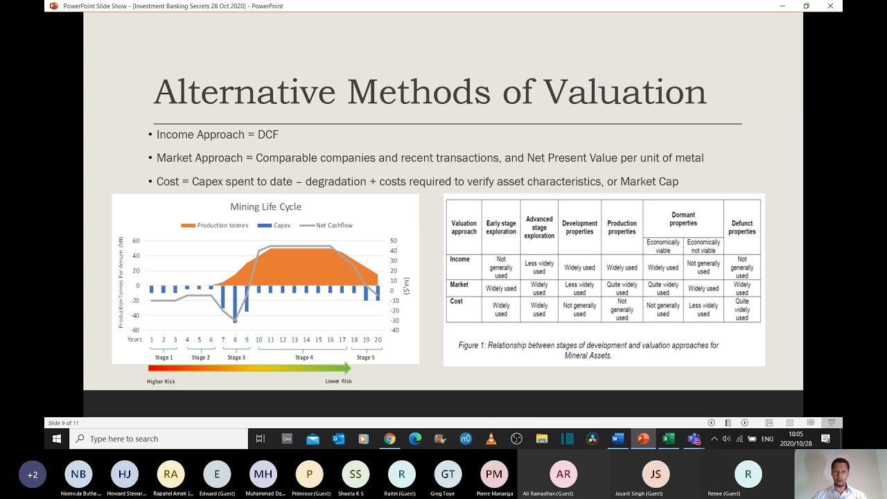Select participant MH Muhammad avatar

[263, 475]
